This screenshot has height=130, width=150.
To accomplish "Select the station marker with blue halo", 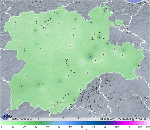I will coord(90,57).
